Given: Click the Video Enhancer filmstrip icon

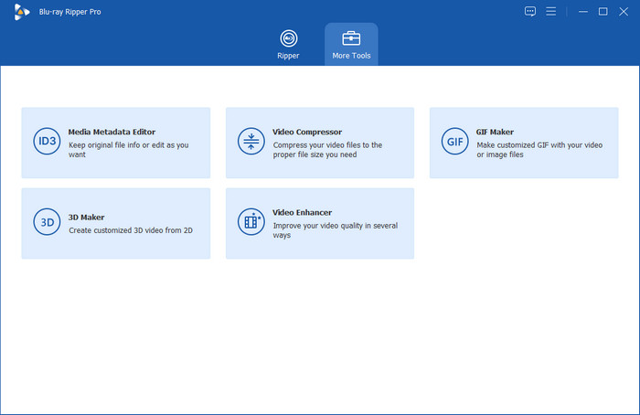Looking at the screenshot, I should click(x=251, y=222).
